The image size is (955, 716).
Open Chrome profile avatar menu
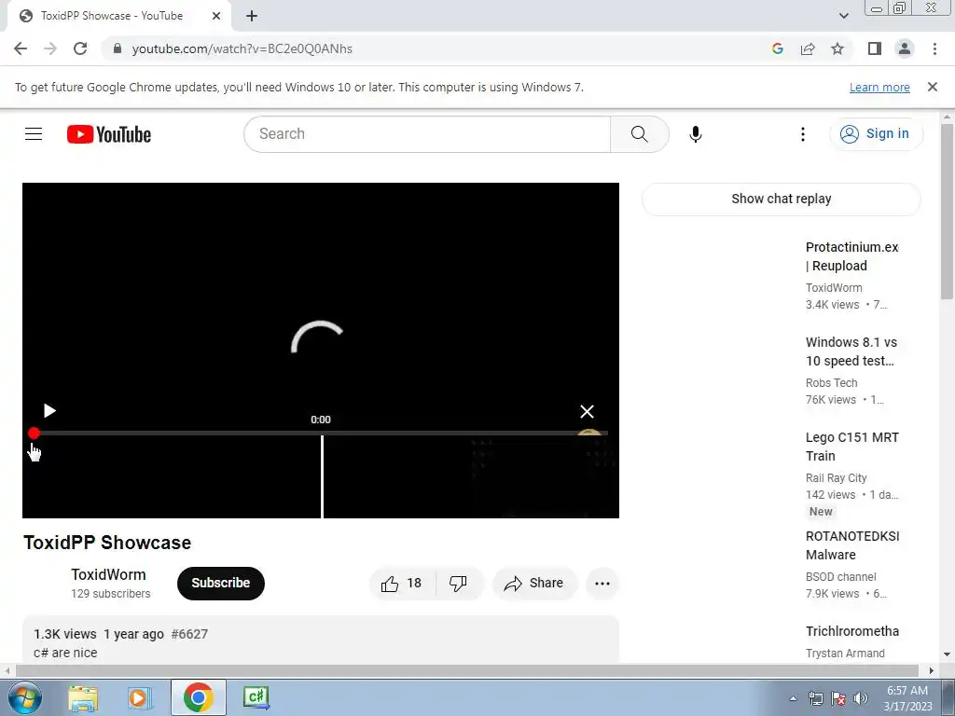905,48
